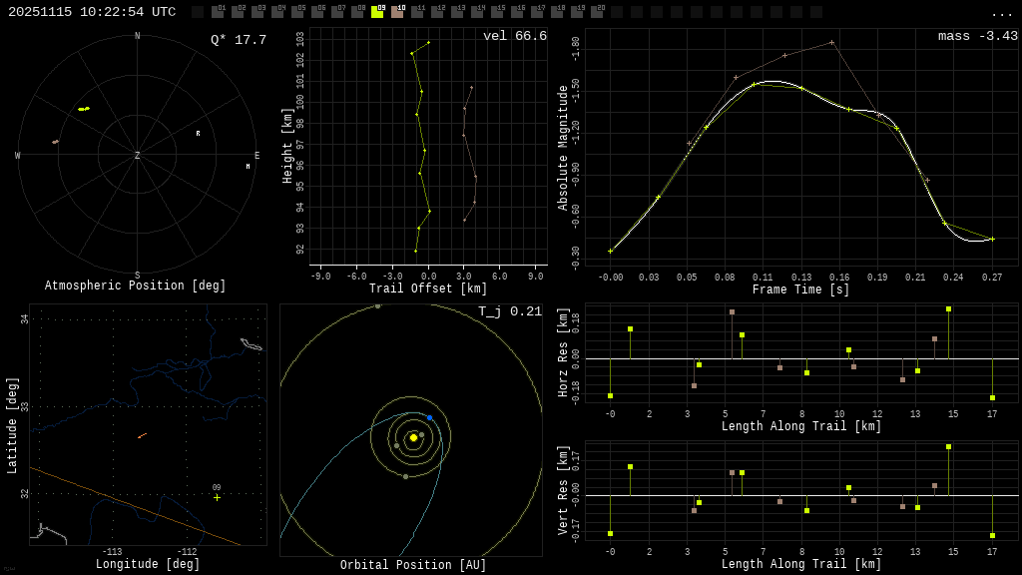Click the Atmospheric Position [deg] label
This screenshot has width=1022, height=575.
(x=135, y=286)
